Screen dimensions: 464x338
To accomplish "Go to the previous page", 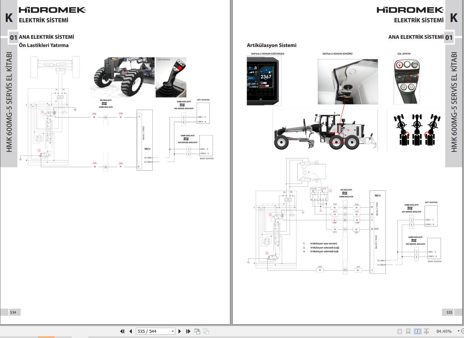I will pos(131,331).
